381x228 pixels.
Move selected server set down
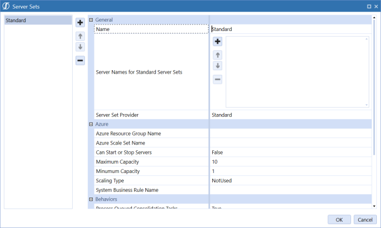point(80,47)
